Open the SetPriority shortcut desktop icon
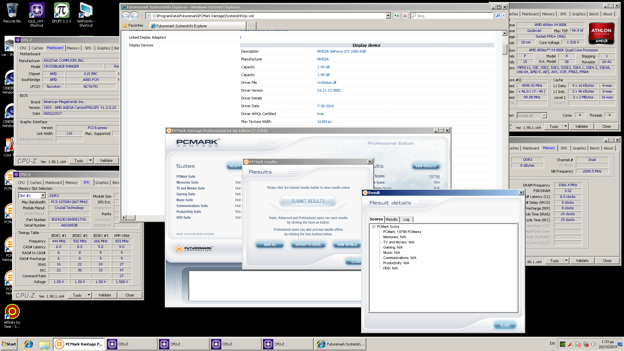 [x=86, y=14]
